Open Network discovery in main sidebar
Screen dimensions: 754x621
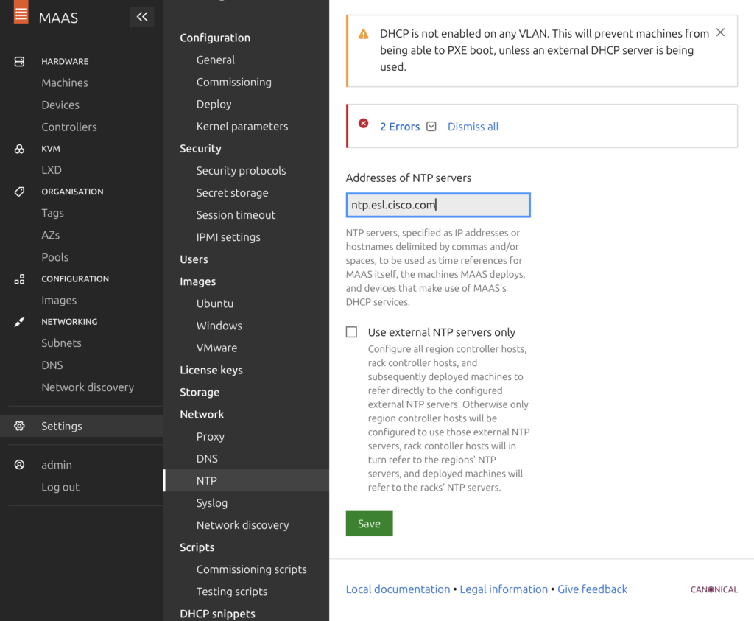[x=88, y=387]
